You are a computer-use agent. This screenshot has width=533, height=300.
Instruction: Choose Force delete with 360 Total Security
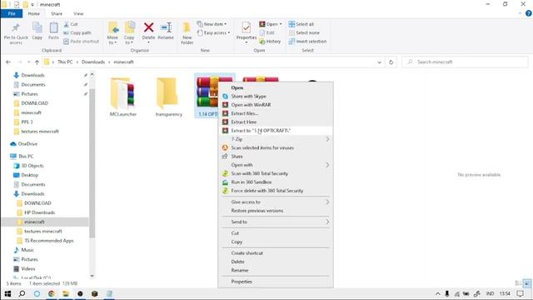pos(276,191)
